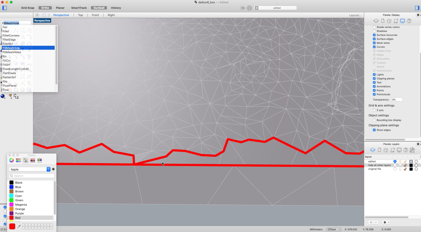
Task: Enable Shade vertex colors checkbox
Action: tap(374, 27)
